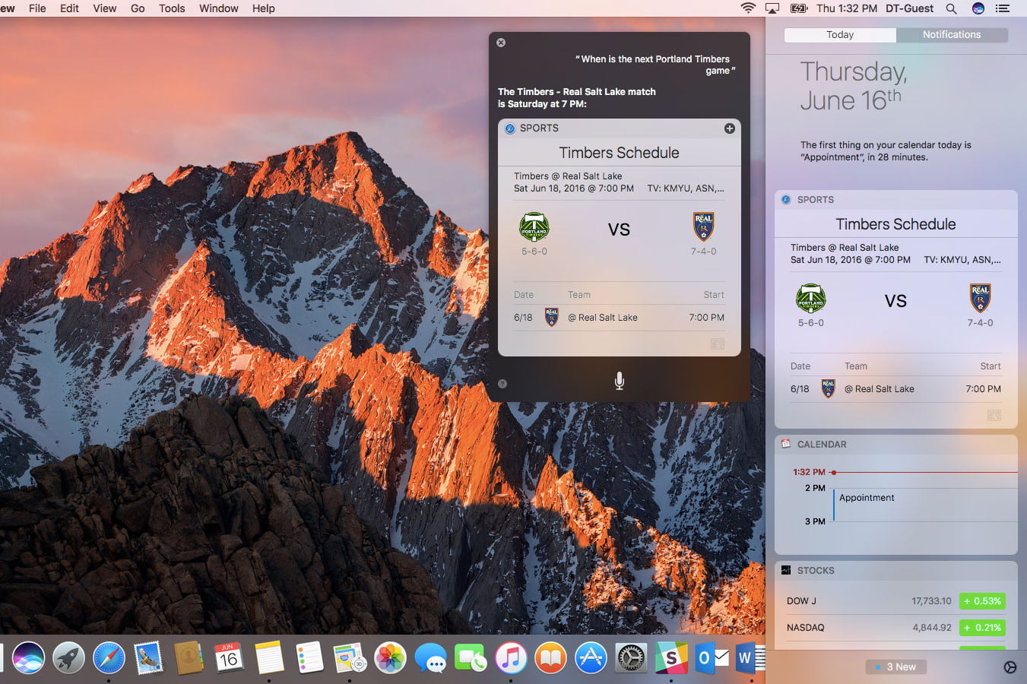Open the Wi-Fi status menu

748,8
